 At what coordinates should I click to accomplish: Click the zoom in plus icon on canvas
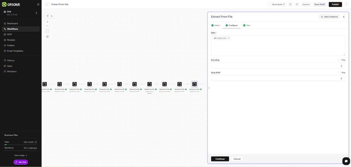[x=47, y=22]
